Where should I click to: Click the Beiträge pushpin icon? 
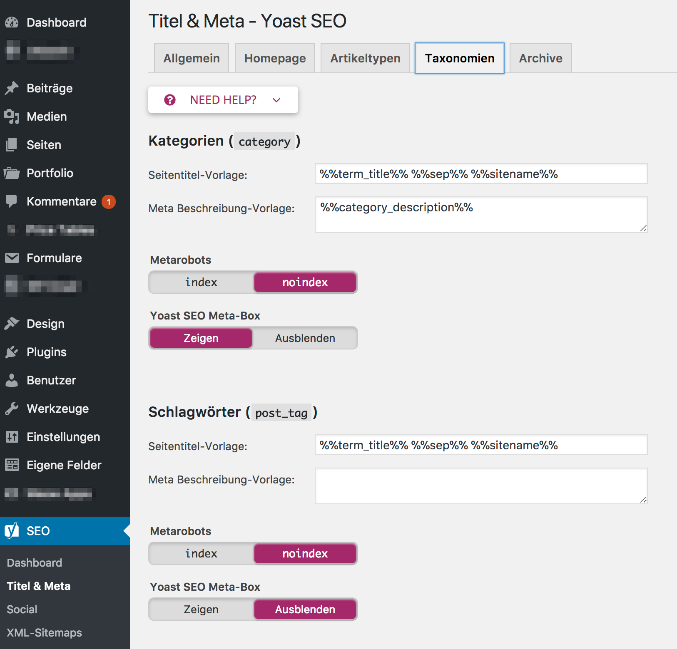click(12, 88)
